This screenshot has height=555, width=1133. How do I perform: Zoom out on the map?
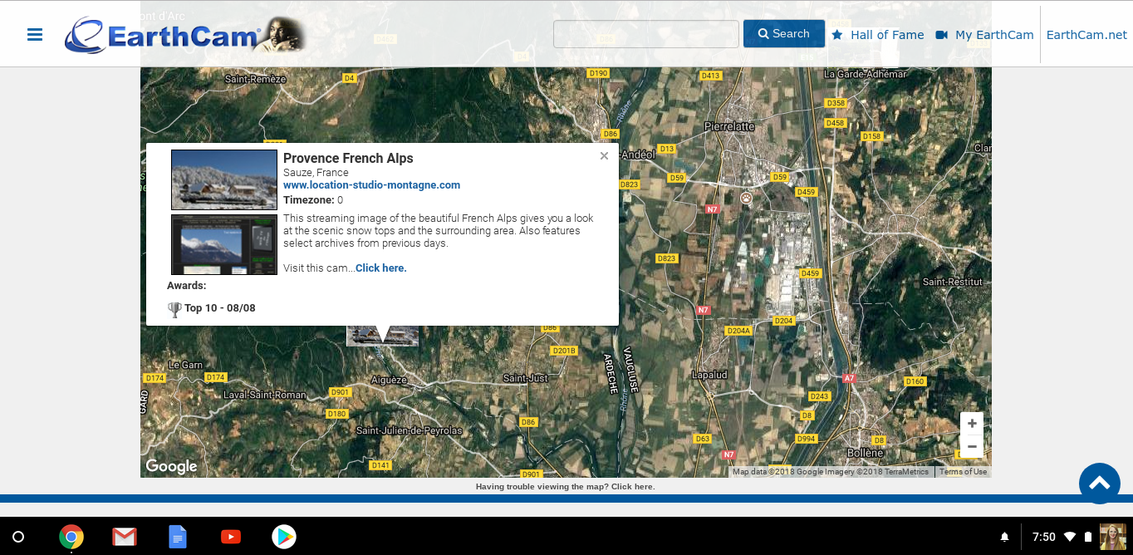971,446
